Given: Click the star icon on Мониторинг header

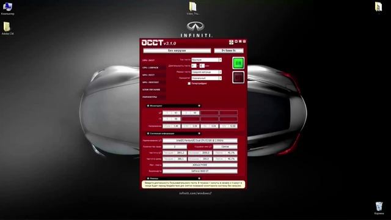Looking at the screenshot, I should tap(148, 106).
